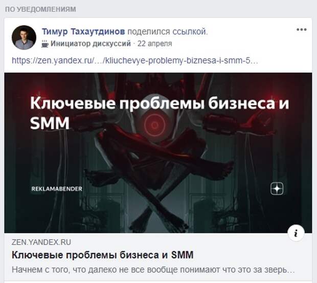
Task: Click the info icon on link preview
Action: coord(296,233)
